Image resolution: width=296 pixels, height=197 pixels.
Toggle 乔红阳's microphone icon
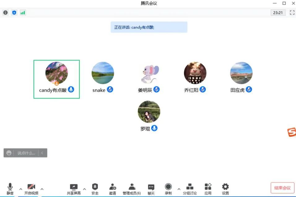pos(203,90)
